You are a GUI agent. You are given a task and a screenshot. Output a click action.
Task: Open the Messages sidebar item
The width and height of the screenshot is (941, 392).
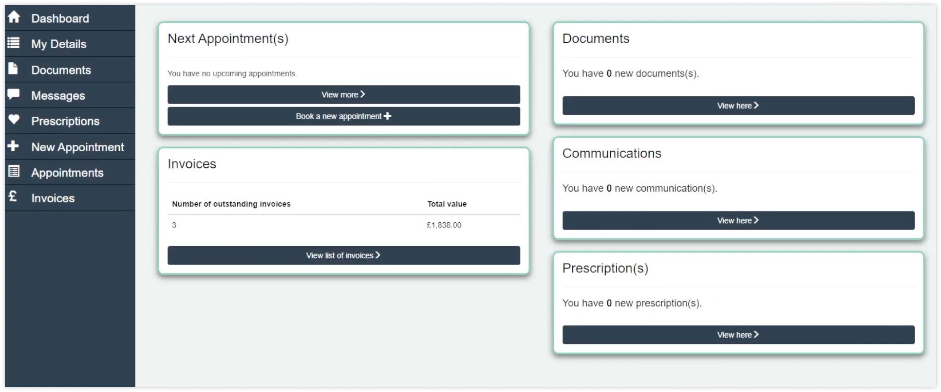tap(70, 95)
